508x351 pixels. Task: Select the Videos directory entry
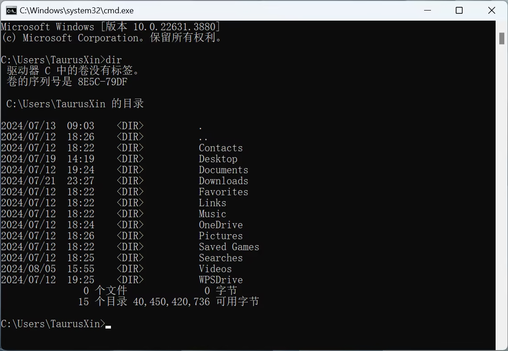(215, 269)
